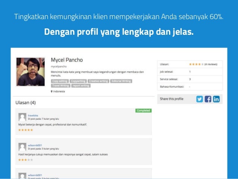The height and width of the screenshot is (179, 238).
Task: Click 'Bahasa Komunikasi:' row label
Action: click(172, 87)
